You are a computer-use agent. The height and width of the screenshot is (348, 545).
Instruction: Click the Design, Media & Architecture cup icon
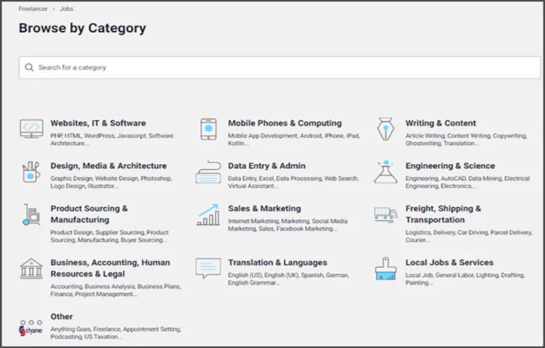pyautogui.click(x=31, y=172)
